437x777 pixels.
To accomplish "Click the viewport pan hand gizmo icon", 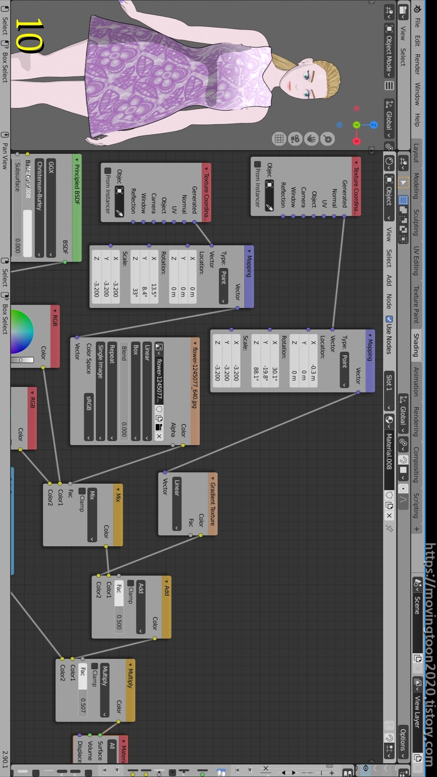I will 311,139.
